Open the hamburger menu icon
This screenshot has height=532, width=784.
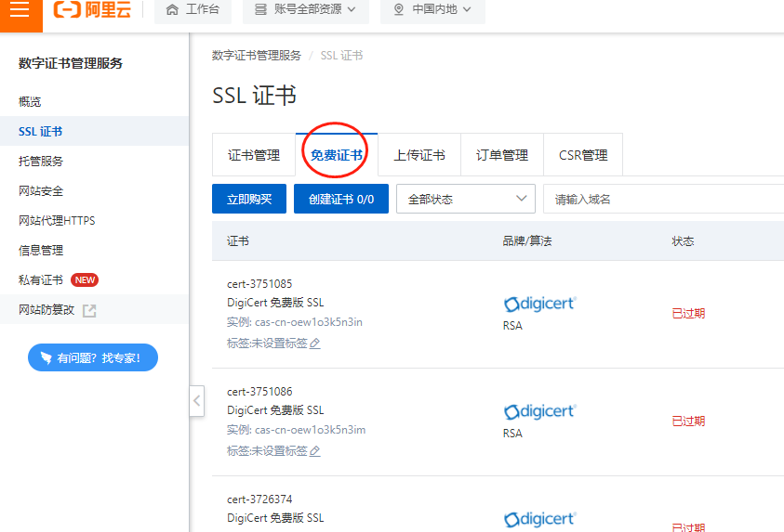20,11
